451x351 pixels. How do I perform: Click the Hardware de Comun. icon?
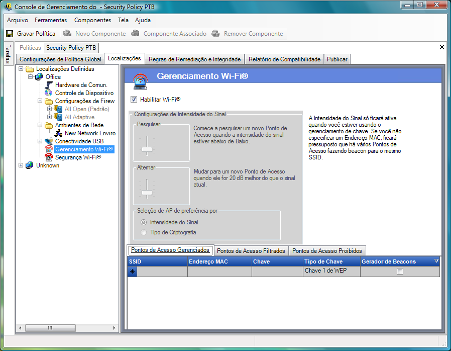coord(49,85)
